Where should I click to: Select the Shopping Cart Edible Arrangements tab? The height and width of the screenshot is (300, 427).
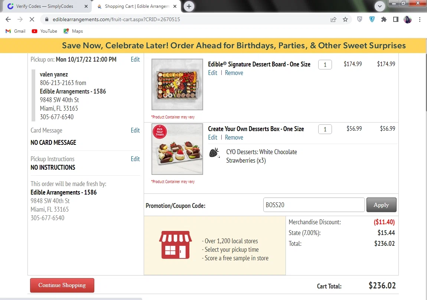click(x=134, y=6)
